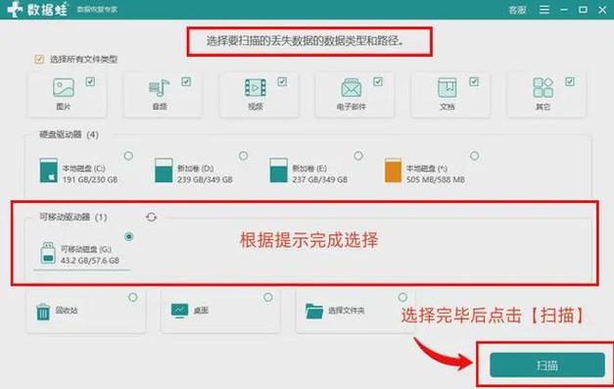Screen dimensions: 614x389
Task: Select the orange 本地磁盘 (*:) drive icon
Action: pos(393,170)
